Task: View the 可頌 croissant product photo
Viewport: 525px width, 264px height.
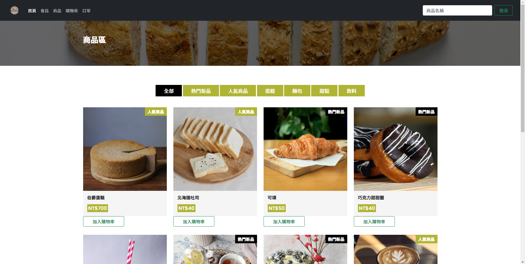Action: [305, 149]
